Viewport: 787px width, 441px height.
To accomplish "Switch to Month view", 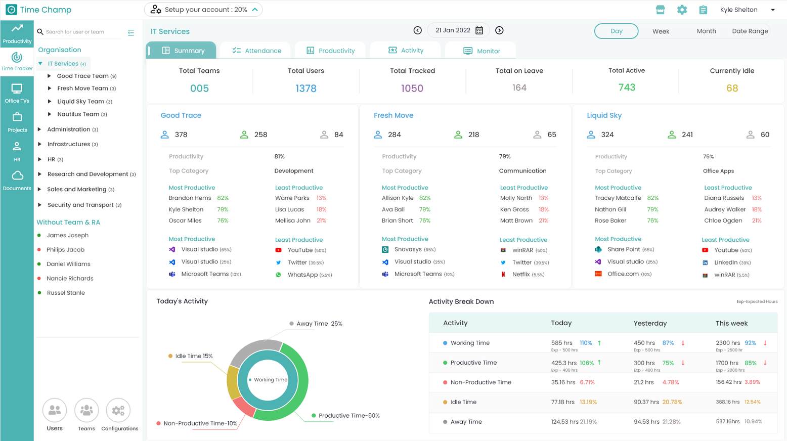I will (x=706, y=31).
